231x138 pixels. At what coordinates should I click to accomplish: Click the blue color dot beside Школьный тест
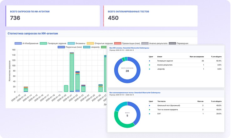pyautogui.click(x=150, y=105)
